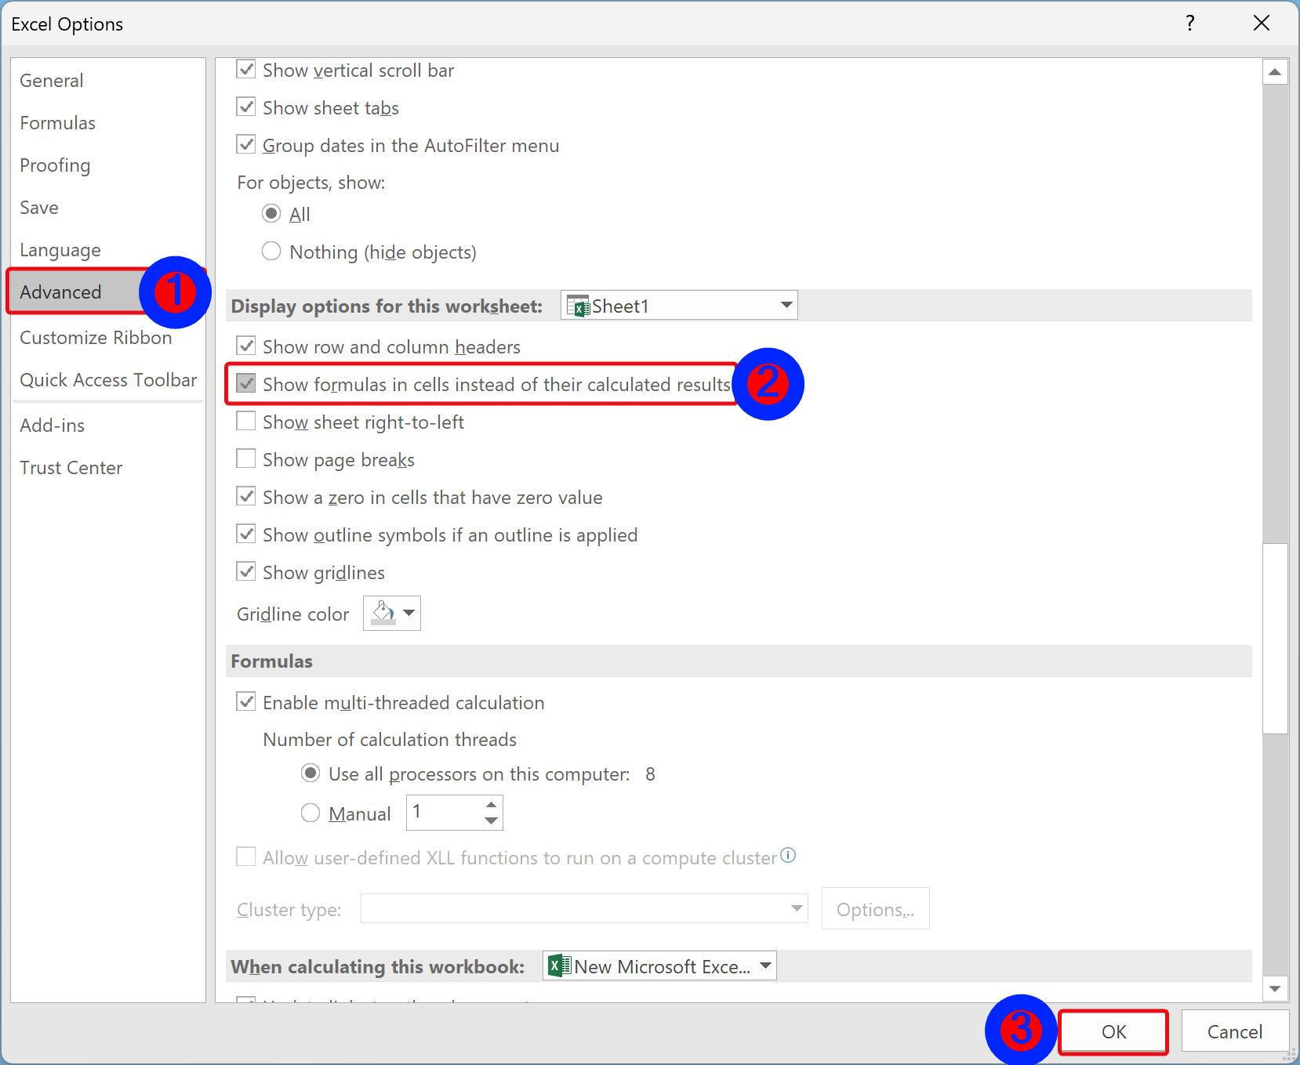Click the Cancel button
1300x1065 pixels.
(x=1235, y=1031)
